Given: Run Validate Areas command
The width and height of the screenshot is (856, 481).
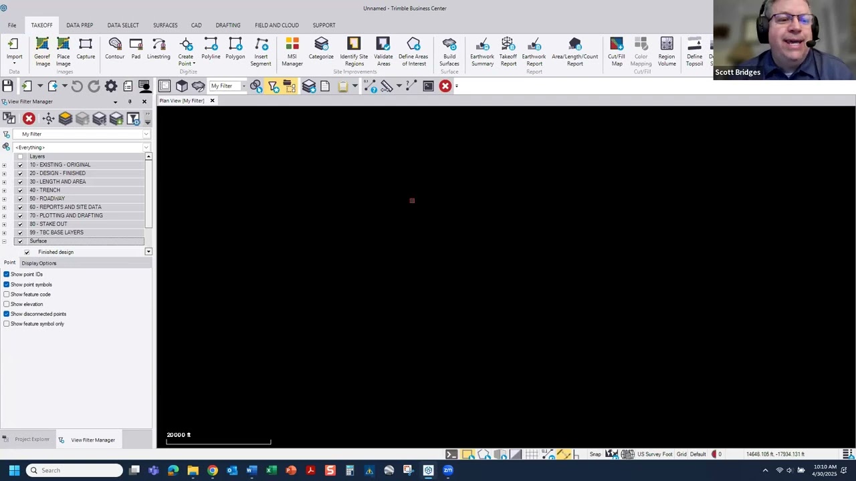Looking at the screenshot, I should [x=383, y=51].
